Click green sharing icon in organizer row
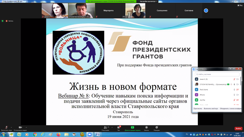This screenshot has height=137, width=244. click(x=228, y=84)
